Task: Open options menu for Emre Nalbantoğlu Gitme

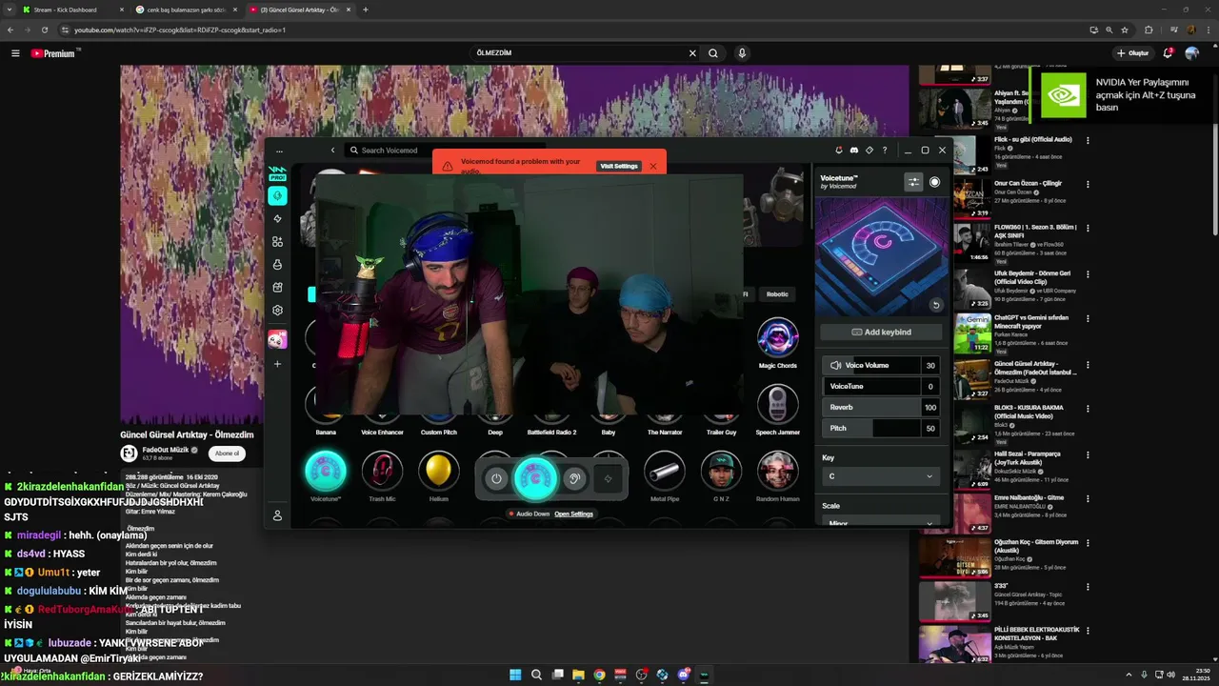Action: (1088, 498)
